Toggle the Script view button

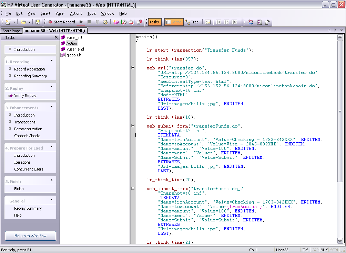point(174,21)
